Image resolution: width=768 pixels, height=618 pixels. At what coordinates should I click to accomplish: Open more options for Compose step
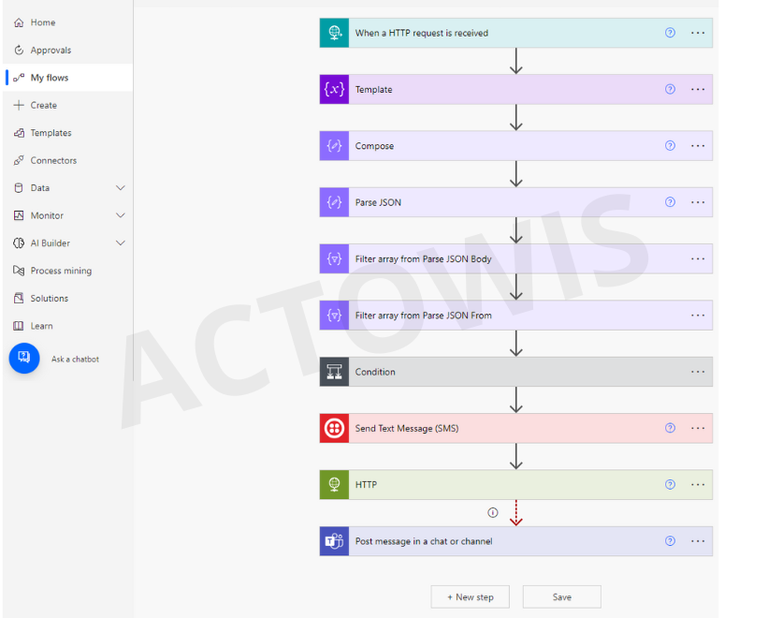point(698,145)
